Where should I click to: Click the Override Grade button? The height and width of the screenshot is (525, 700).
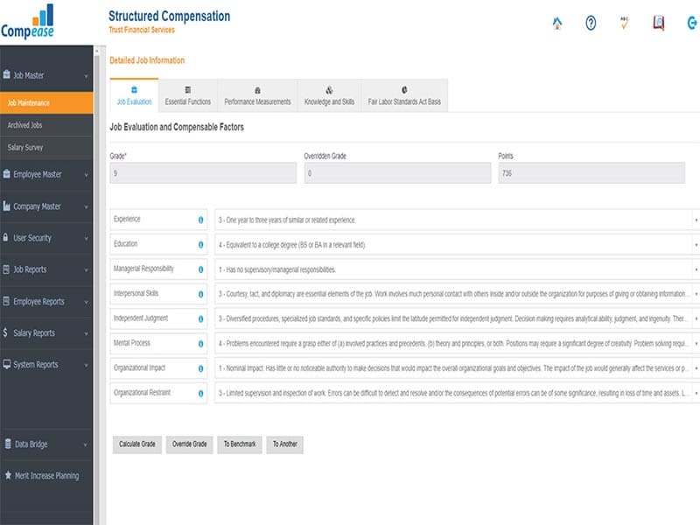188,444
